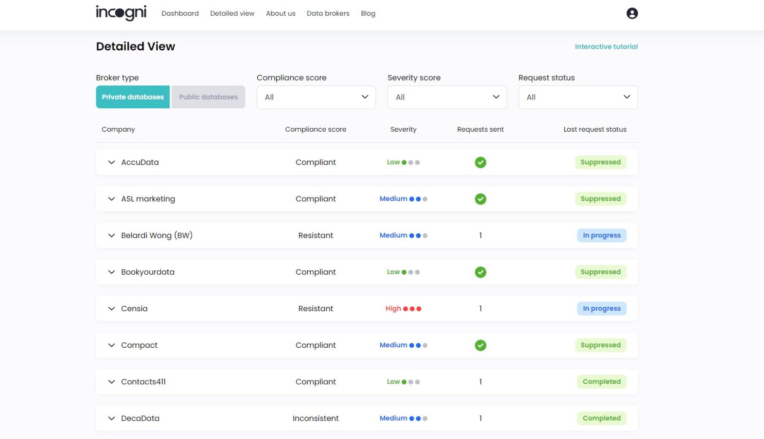Click Bookyourdata's Suppressed status badge

[600, 272]
